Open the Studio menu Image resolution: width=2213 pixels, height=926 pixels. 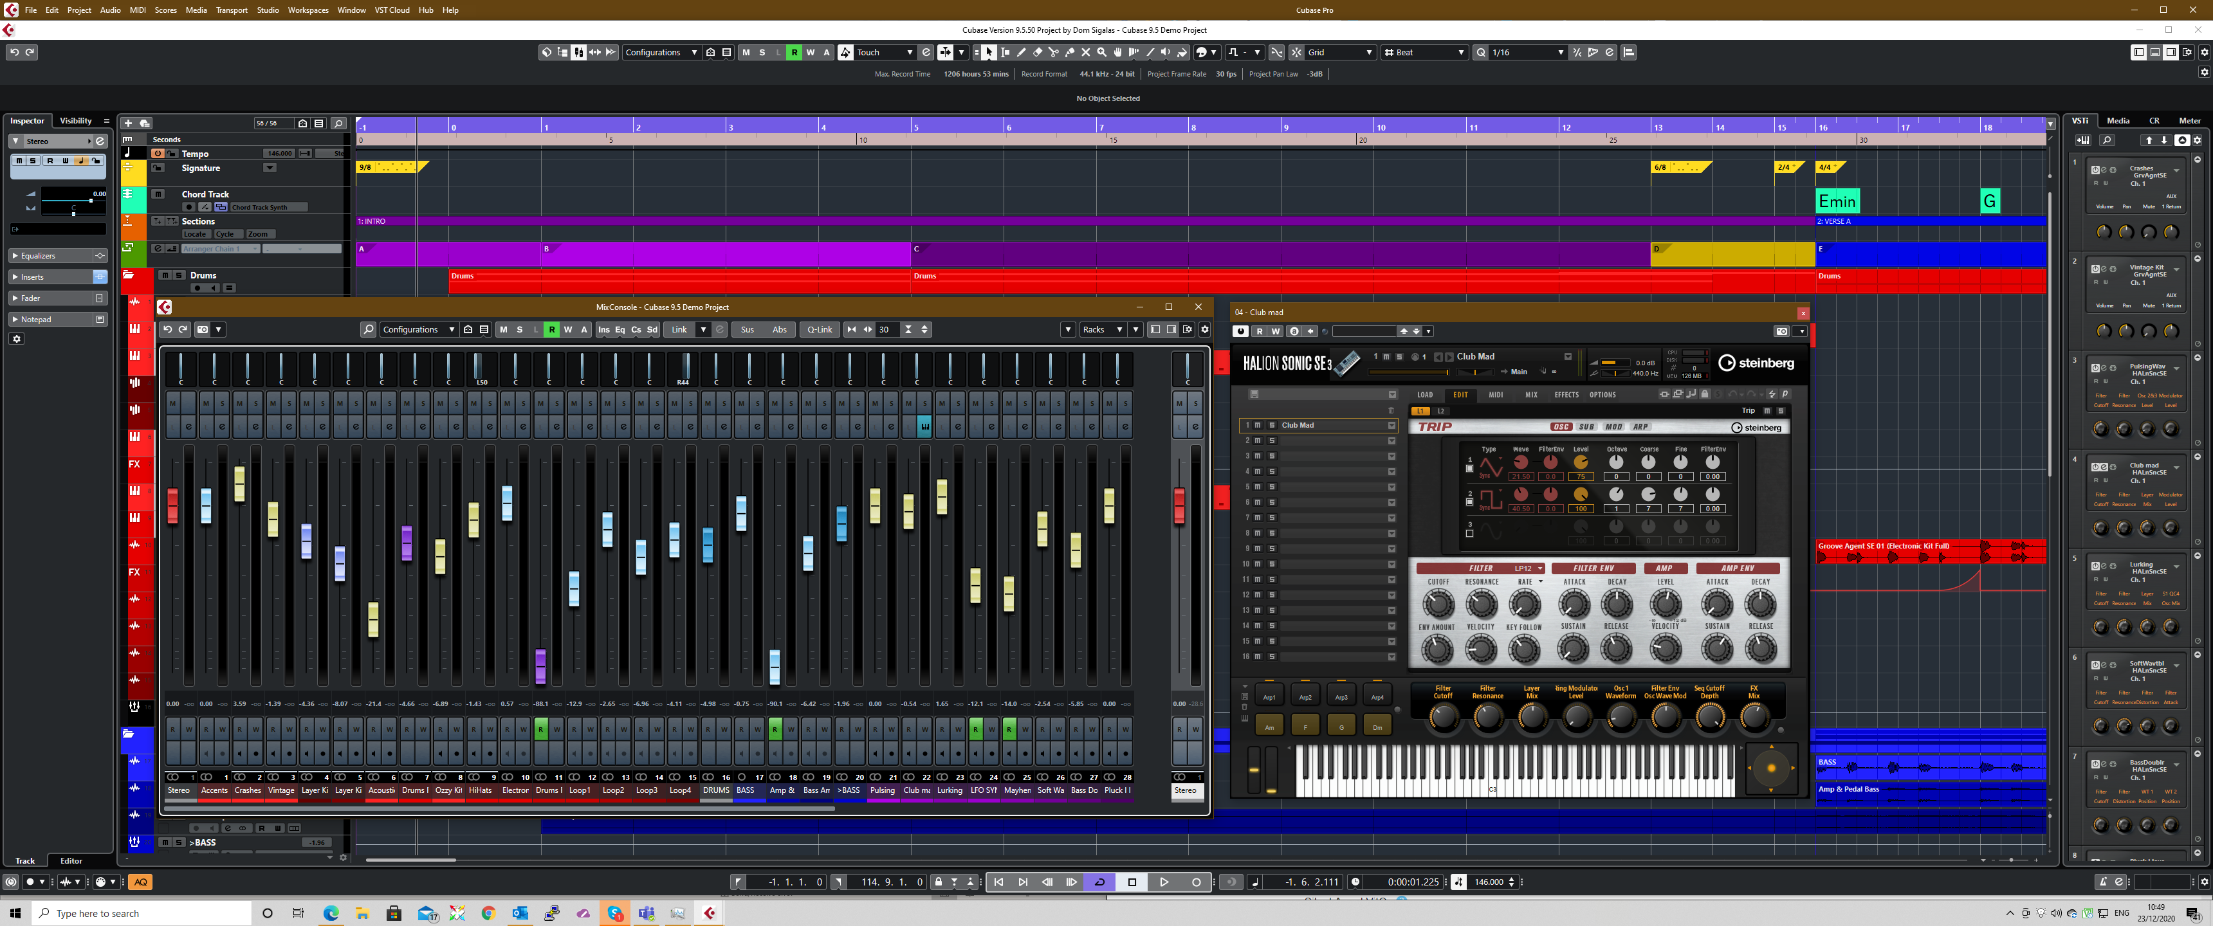coord(268,10)
